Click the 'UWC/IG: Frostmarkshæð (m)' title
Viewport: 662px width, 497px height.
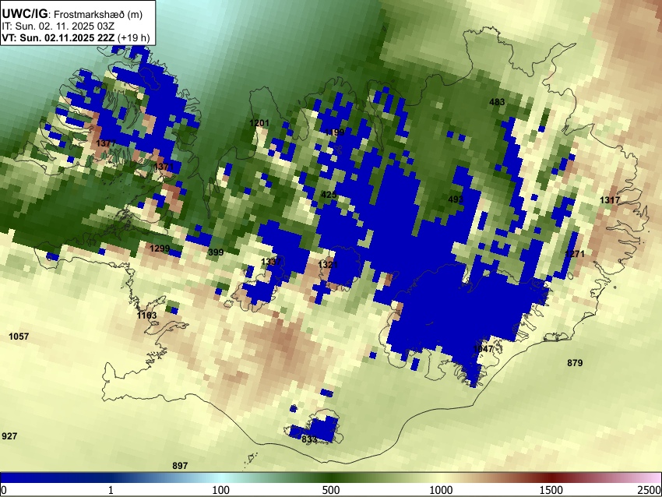(72, 14)
